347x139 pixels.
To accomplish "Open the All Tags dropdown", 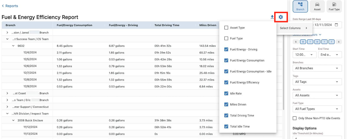I will point(317,82).
